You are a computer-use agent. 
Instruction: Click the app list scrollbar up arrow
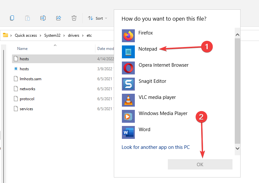click(238, 35)
